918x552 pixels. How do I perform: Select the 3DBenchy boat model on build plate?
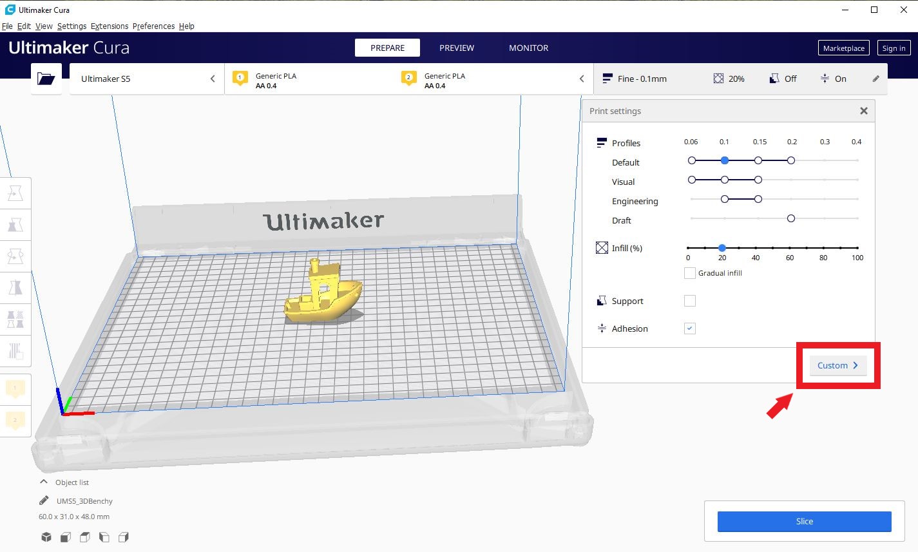pos(323,293)
